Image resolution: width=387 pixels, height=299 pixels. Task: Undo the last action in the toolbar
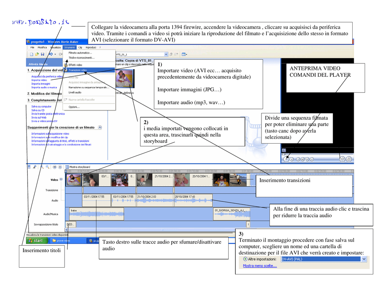pyautogui.click(x=51, y=54)
